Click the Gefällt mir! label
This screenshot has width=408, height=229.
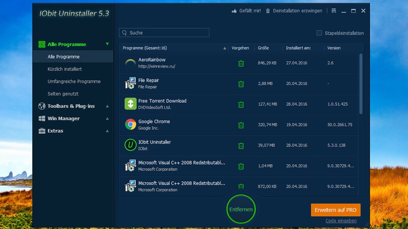(250, 11)
